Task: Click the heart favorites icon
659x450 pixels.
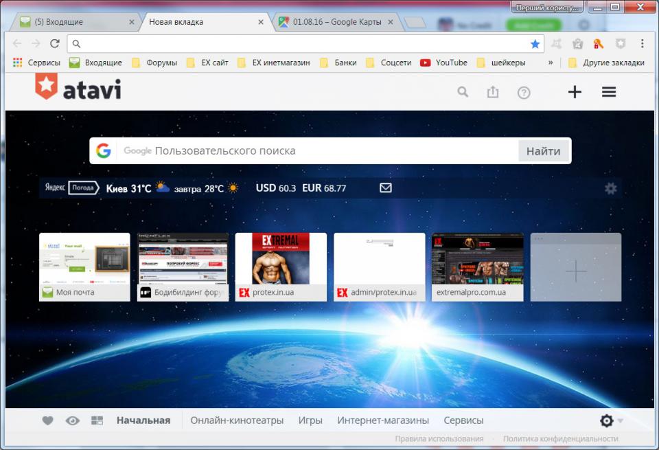Action: pos(47,420)
